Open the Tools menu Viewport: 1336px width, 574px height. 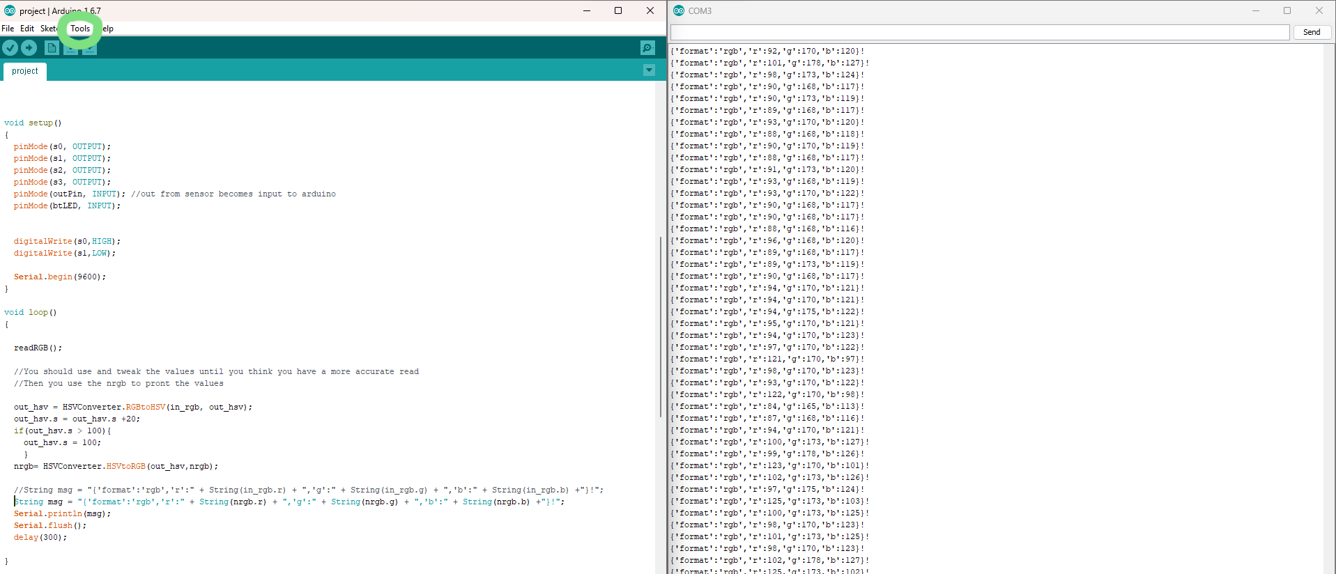tap(80, 29)
